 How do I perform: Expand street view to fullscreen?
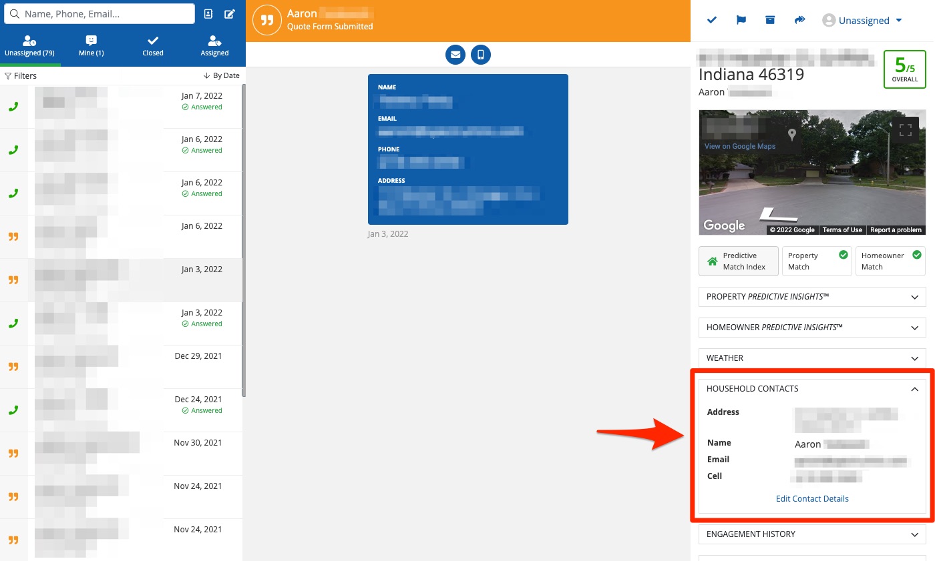[x=905, y=131]
